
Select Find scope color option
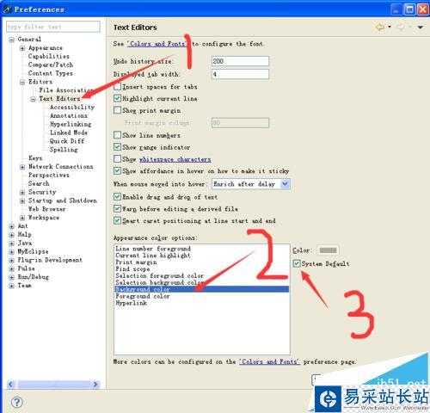[132, 269]
